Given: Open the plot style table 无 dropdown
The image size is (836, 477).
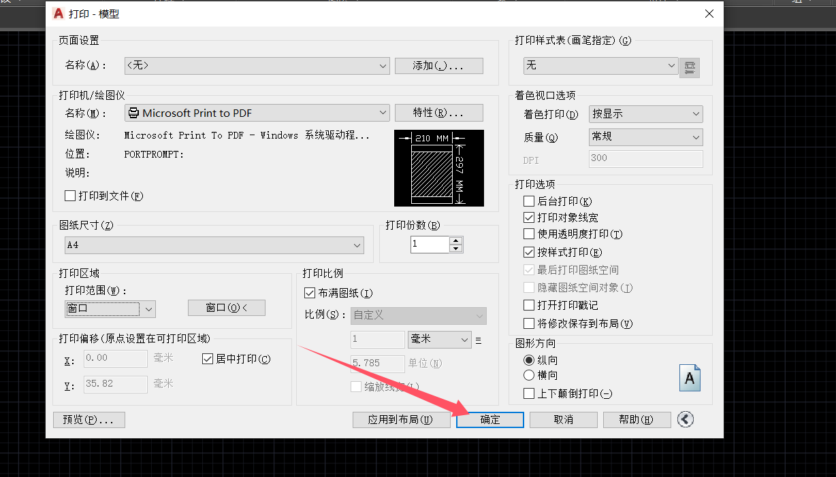Looking at the screenshot, I should tap(600, 66).
